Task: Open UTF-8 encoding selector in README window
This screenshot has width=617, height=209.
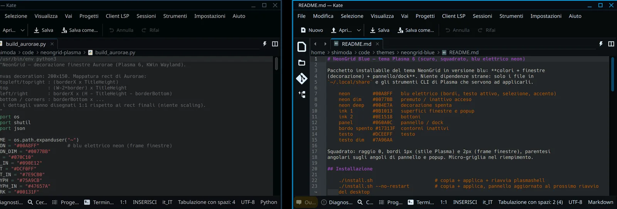Action: click(x=575, y=202)
